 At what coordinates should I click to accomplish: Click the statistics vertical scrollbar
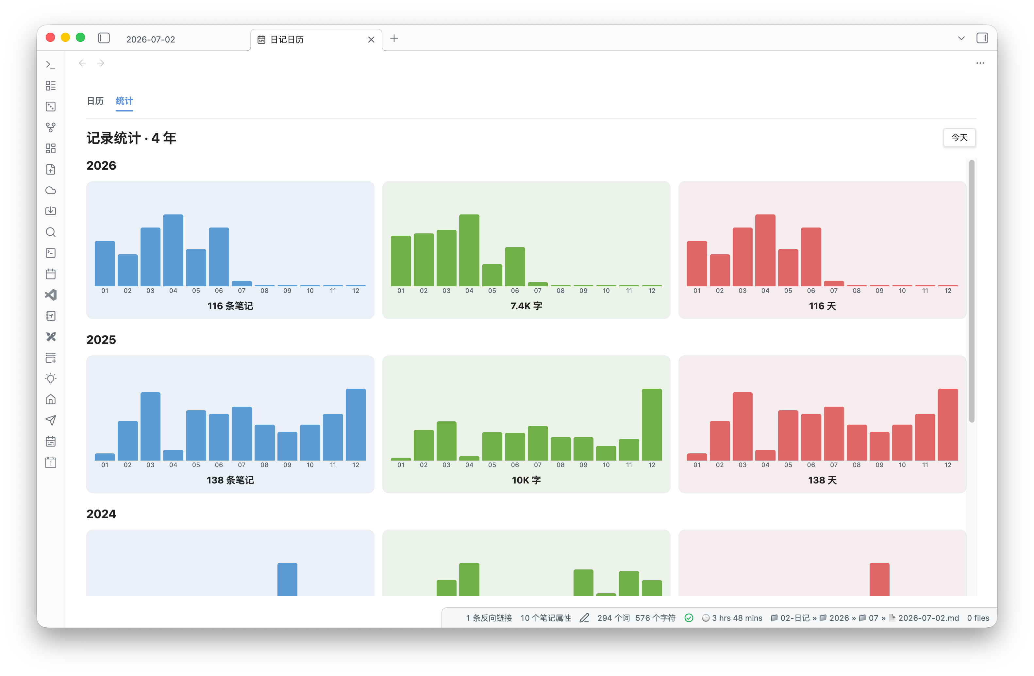point(972,291)
